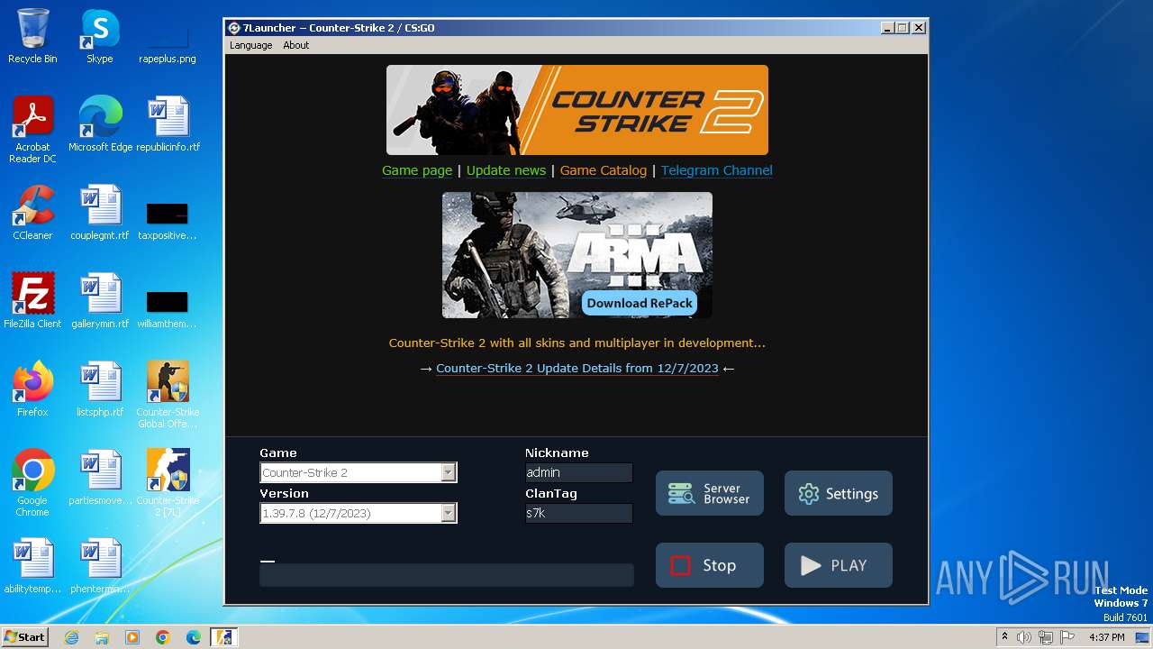The width and height of the screenshot is (1153, 649).
Task: Select couplegmt.rtf document icon
Action: tap(100, 212)
